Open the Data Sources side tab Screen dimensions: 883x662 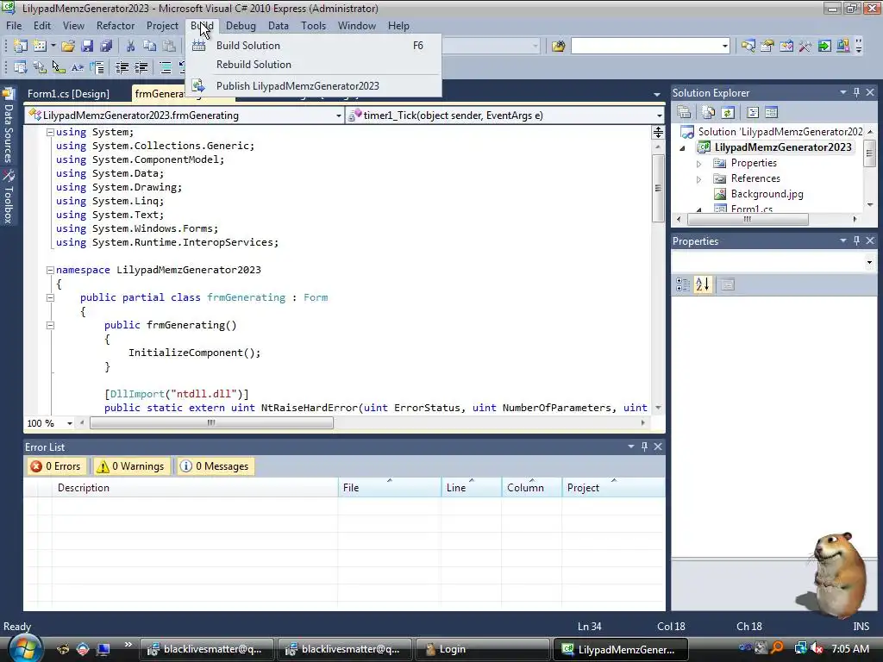(x=8, y=125)
